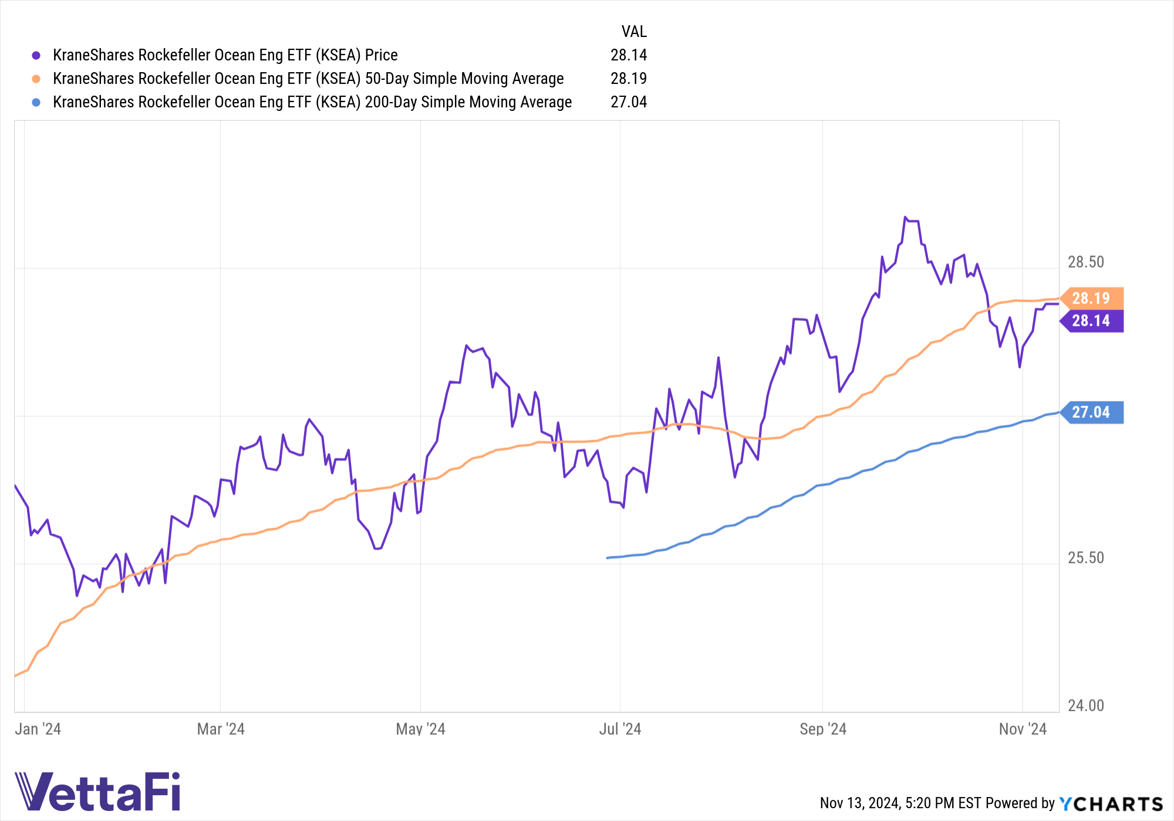Click the orange 50-Day Moving Average legend dot
The image size is (1174, 821).
point(36,79)
